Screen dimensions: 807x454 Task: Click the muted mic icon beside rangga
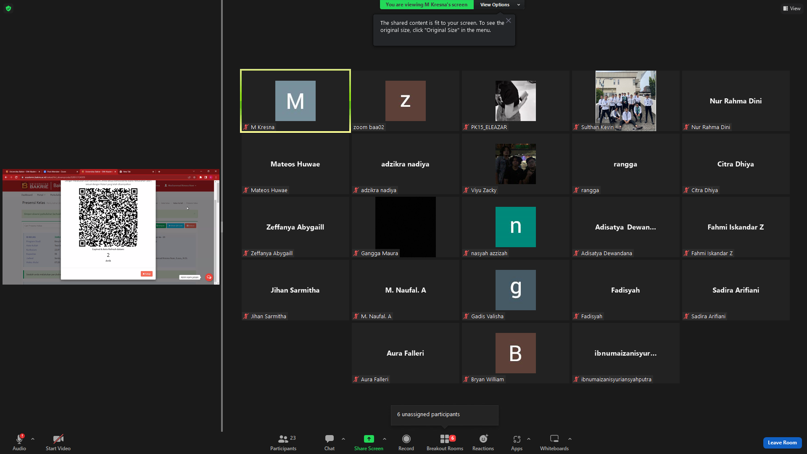click(577, 190)
